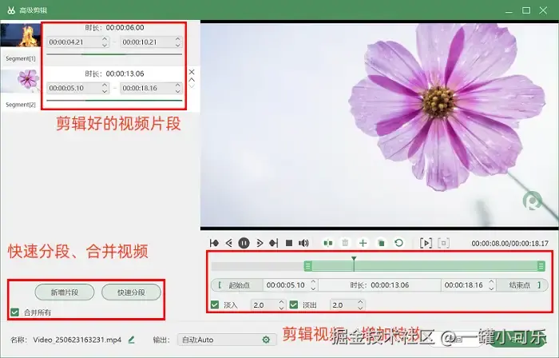Increase the 淡入 fade-in duration
The width and height of the screenshot is (559, 358).
[281, 302]
